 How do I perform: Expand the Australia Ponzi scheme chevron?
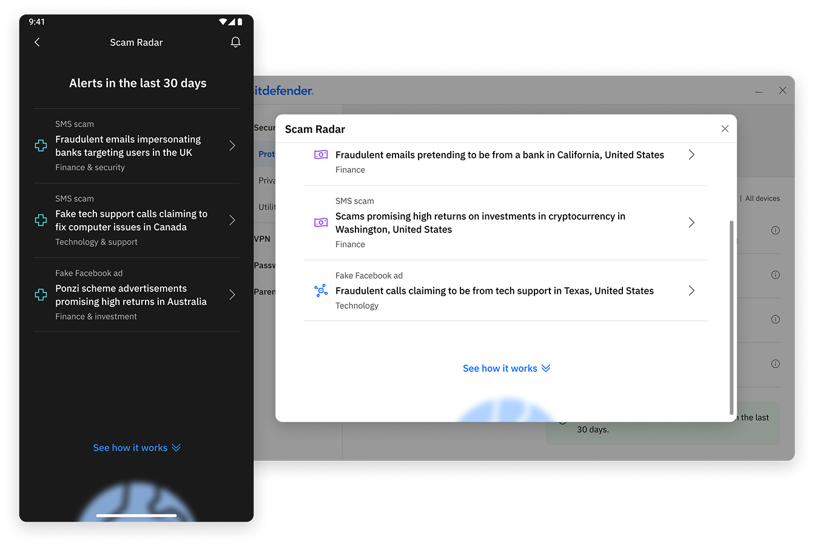click(x=232, y=295)
